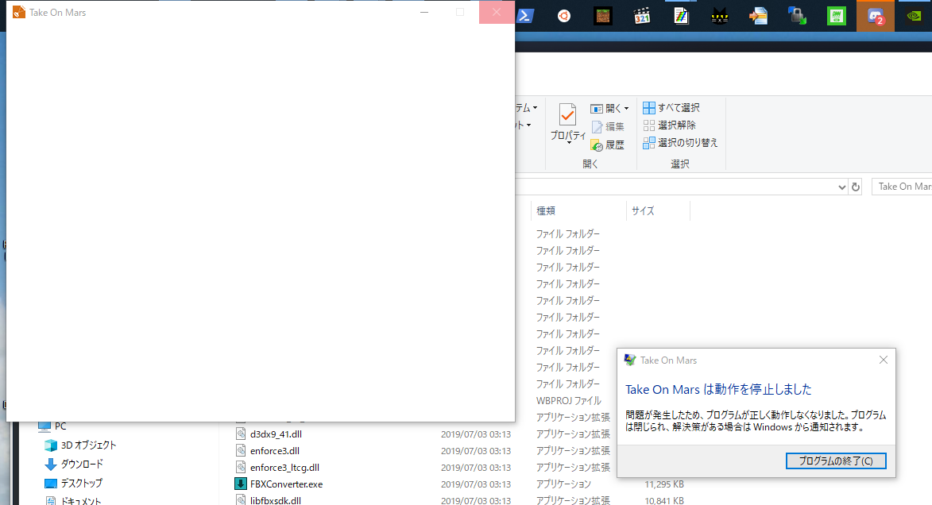932x505 pixels.
Task: Open the 開く dropdown in the ribbon
Action: pyautogui.click(x=609, y=108)
